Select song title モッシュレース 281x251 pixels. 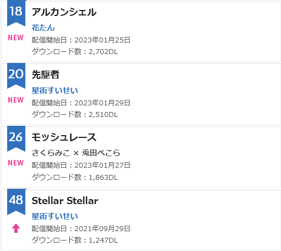point(64,137)
